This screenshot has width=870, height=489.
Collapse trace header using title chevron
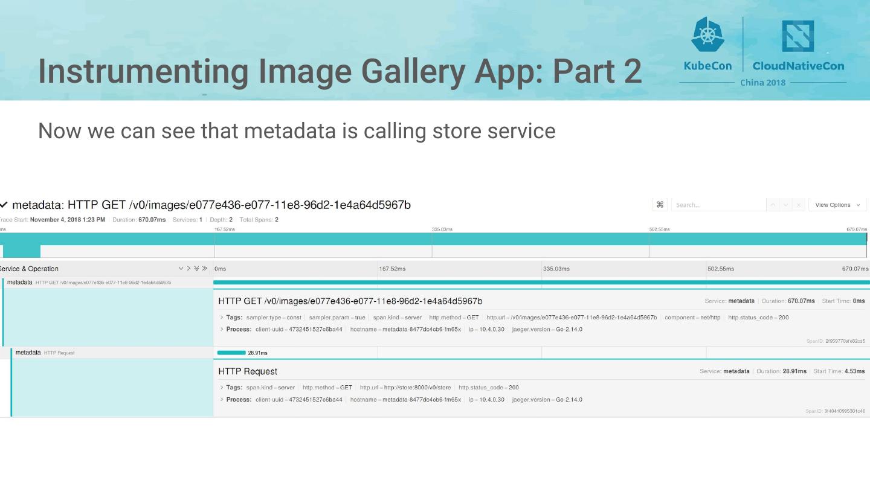4,205
